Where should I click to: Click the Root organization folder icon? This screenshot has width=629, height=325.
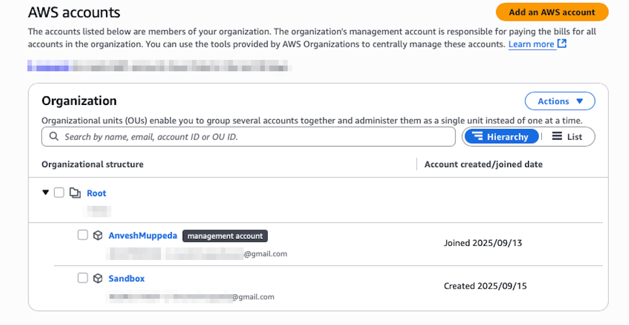[x=75, y=193]
